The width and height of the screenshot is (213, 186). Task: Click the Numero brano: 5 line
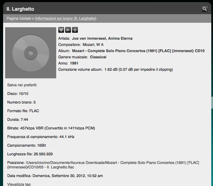coord(21,102)
